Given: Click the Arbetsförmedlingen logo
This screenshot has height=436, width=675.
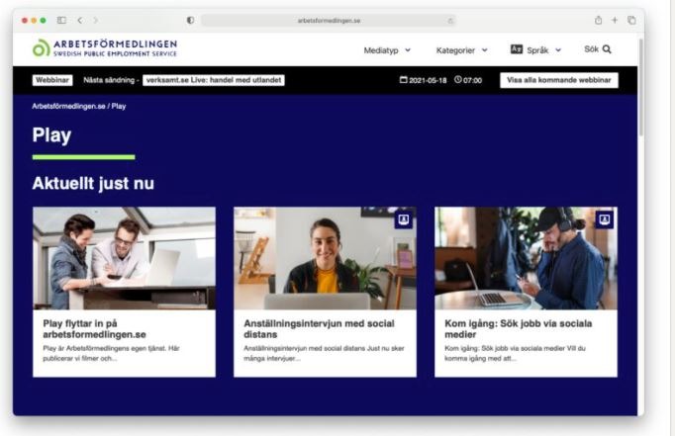Looking at the screenshot, I should (x=104, y=48).
